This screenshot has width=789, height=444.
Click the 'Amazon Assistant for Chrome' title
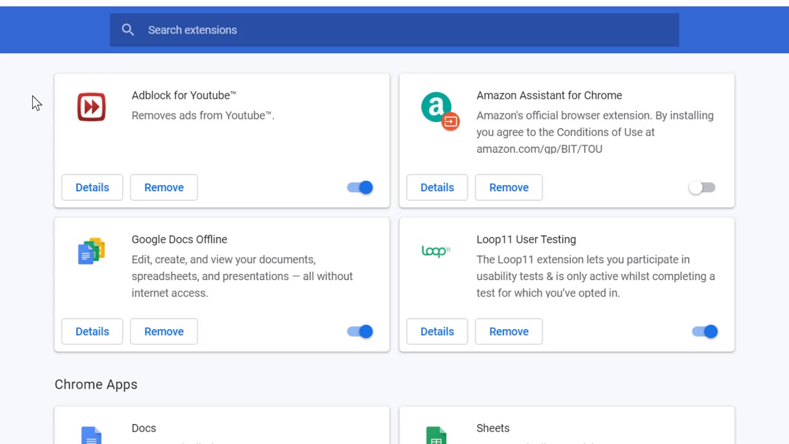(x=549, y=95)
